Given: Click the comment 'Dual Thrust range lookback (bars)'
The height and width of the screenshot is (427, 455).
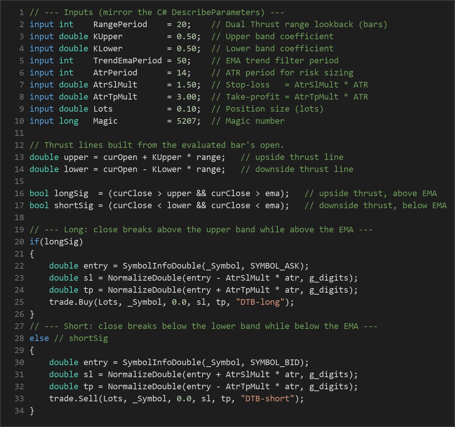Looking at the screenshot, I should (299, 25).
